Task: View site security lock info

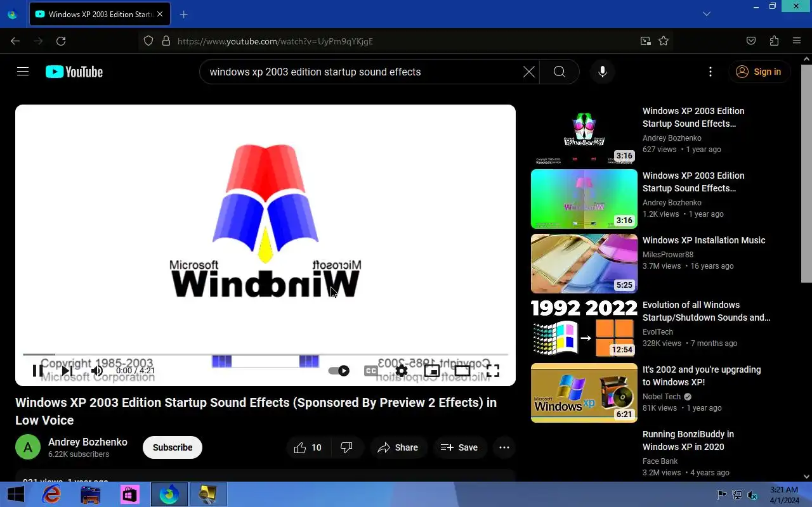Action: (x=166, y=41)
